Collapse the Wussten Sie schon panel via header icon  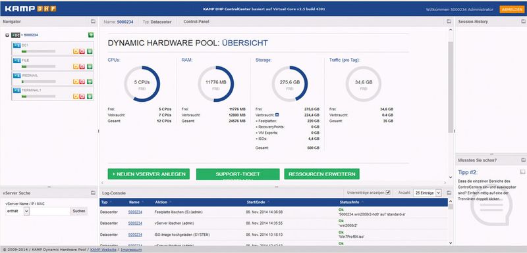(x=523, y=160)
